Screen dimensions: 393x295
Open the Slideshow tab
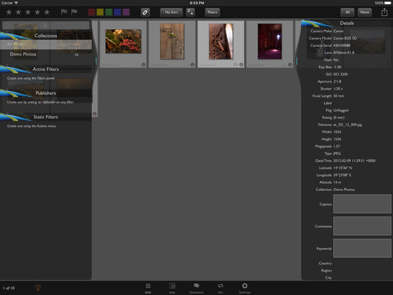click(197, 288)
